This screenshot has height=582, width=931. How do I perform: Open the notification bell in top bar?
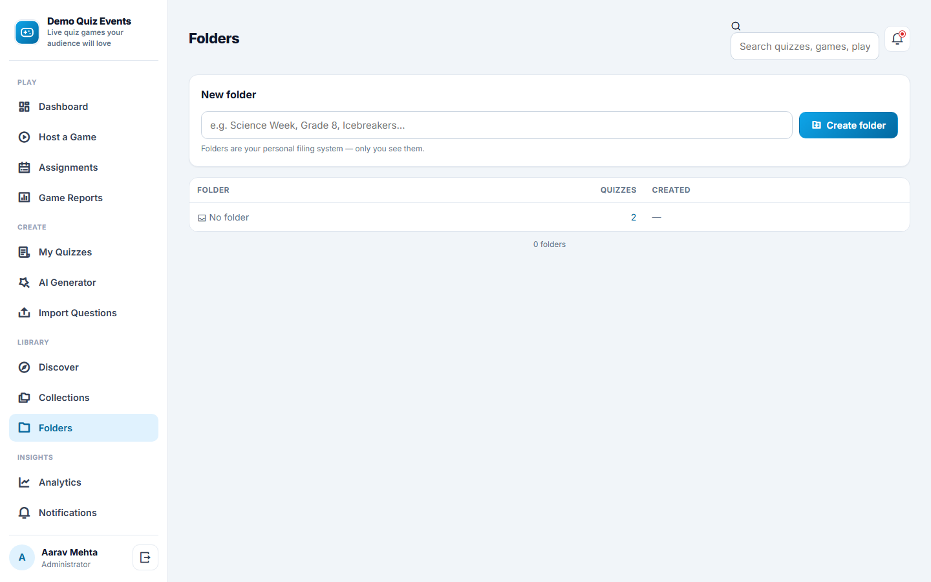(897, 39)
